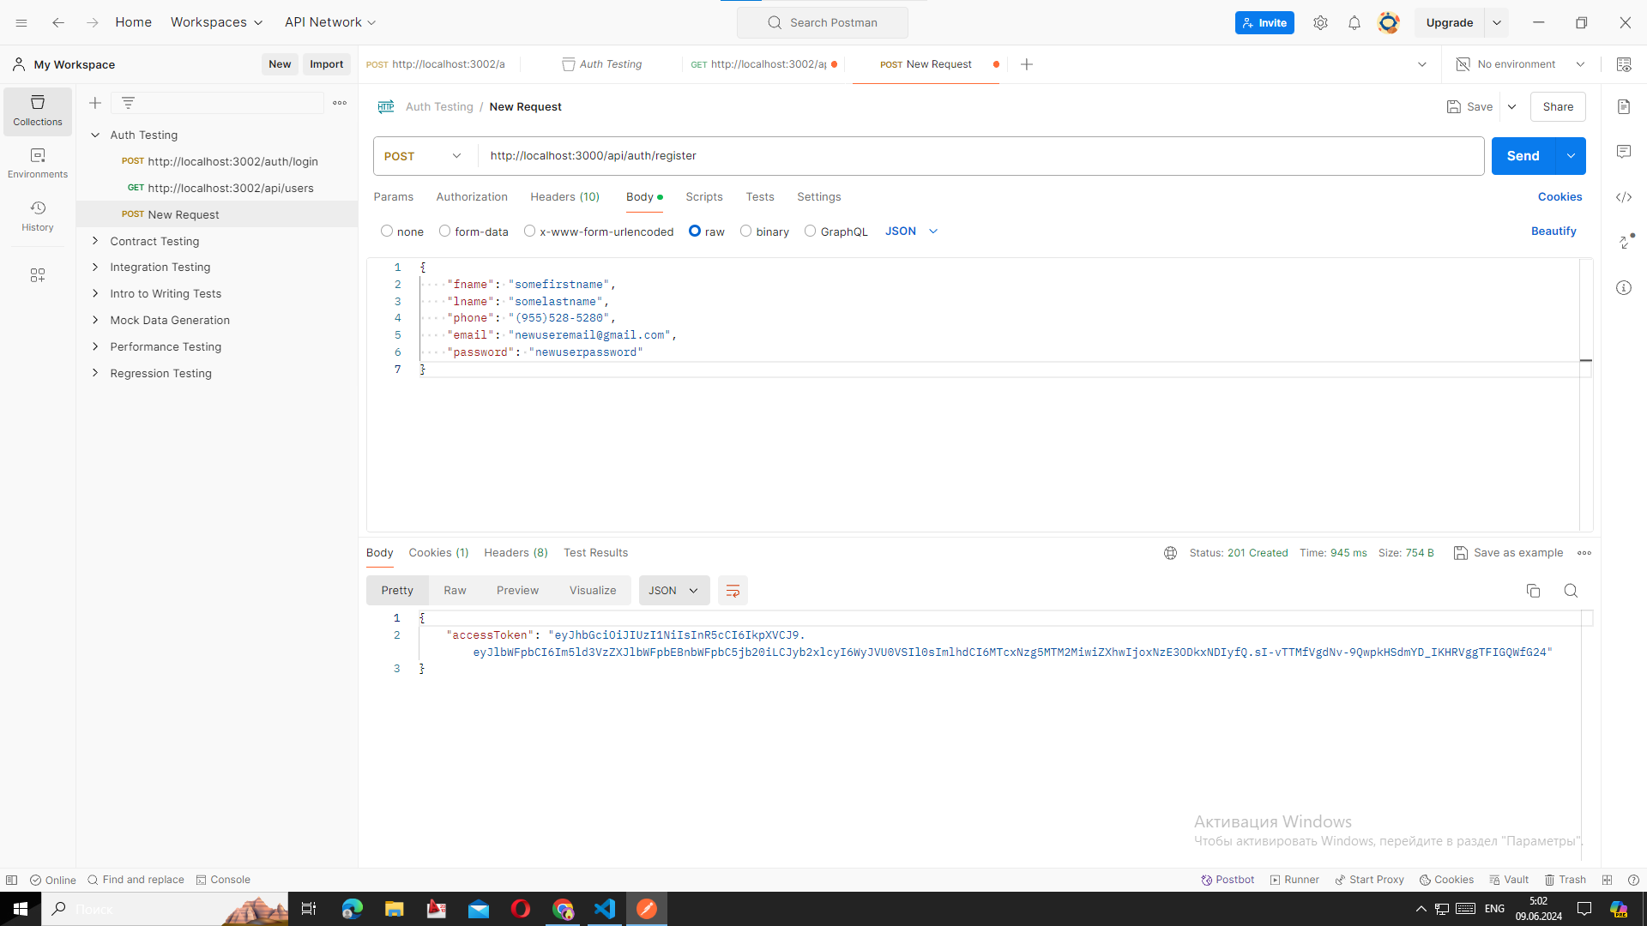Search within the response body
The height and width of the screenshot is (926, 1647).
pos(1571,591)
